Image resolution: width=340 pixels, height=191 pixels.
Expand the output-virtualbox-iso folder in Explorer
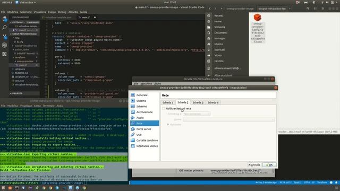(25, 46)
